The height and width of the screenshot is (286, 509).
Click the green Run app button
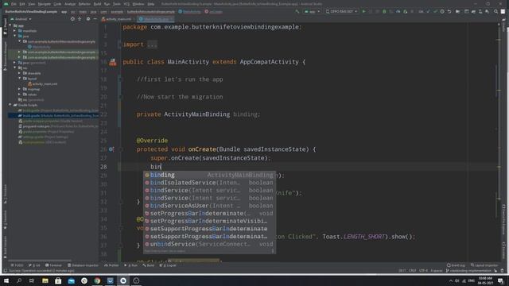(x=363, y=11)
